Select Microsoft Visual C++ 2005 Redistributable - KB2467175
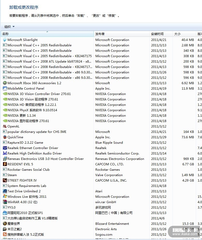This screenshot has height=240, width=202. pos(50,56)
